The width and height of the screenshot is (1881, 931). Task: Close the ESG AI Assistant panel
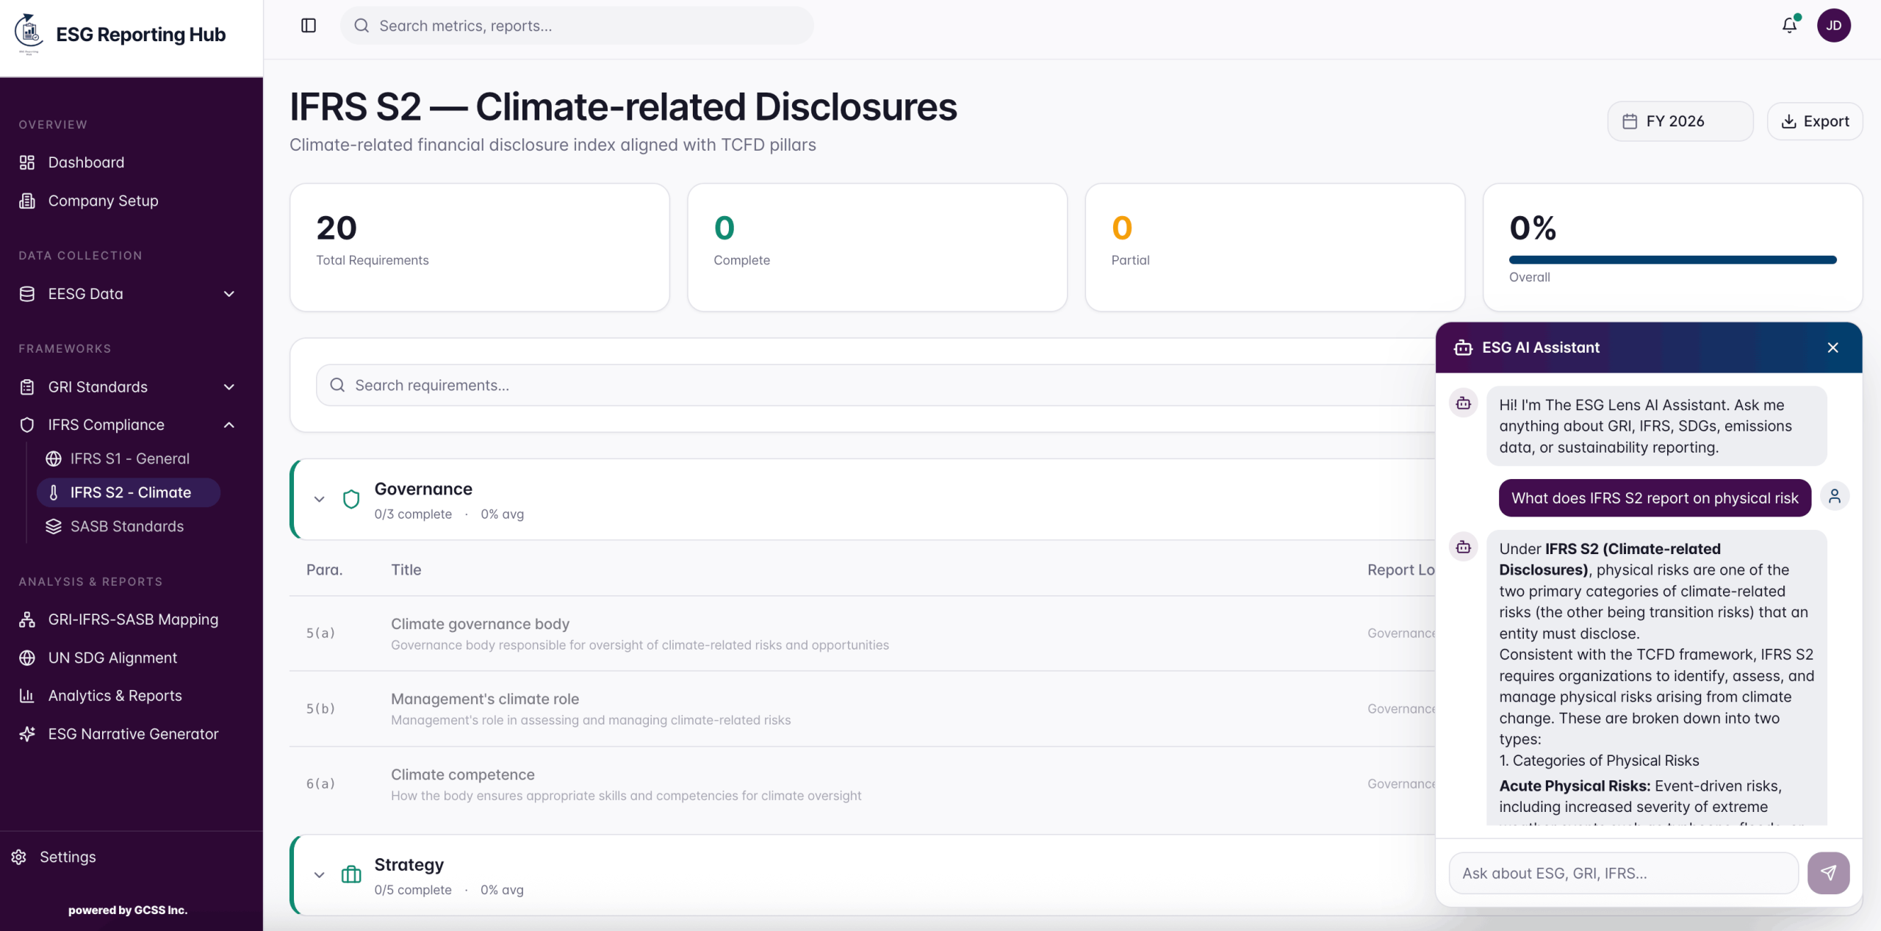[x=1833, y=348]
